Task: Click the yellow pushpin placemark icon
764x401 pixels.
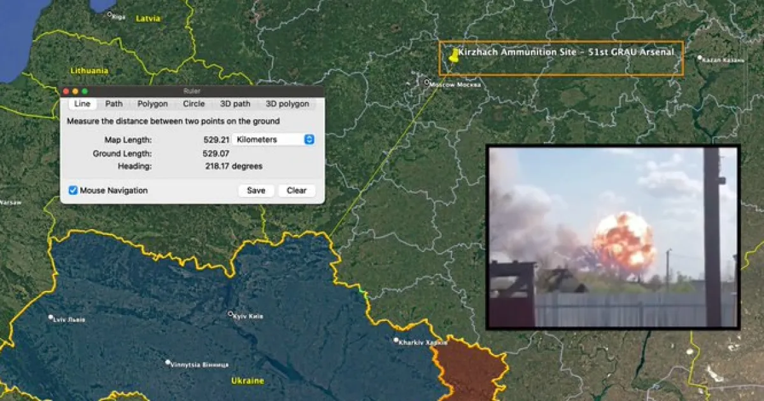Action: click(453, 55)
